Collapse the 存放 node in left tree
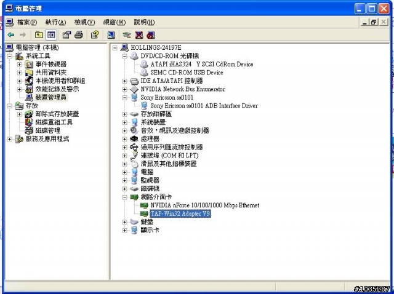The width and height of the screenshot is (394, 294). pos(10,106)
